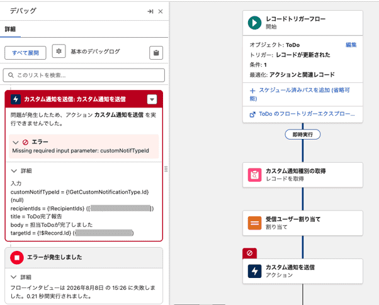The image size is (379, 305).
Task: Click the 編集 link for object
Action: pyautogui.click(x=351, y=45)
